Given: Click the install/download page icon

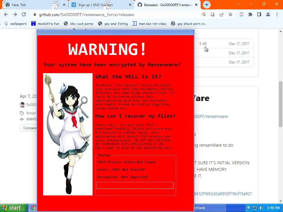Looking at the screenshot, I should 213,15.
